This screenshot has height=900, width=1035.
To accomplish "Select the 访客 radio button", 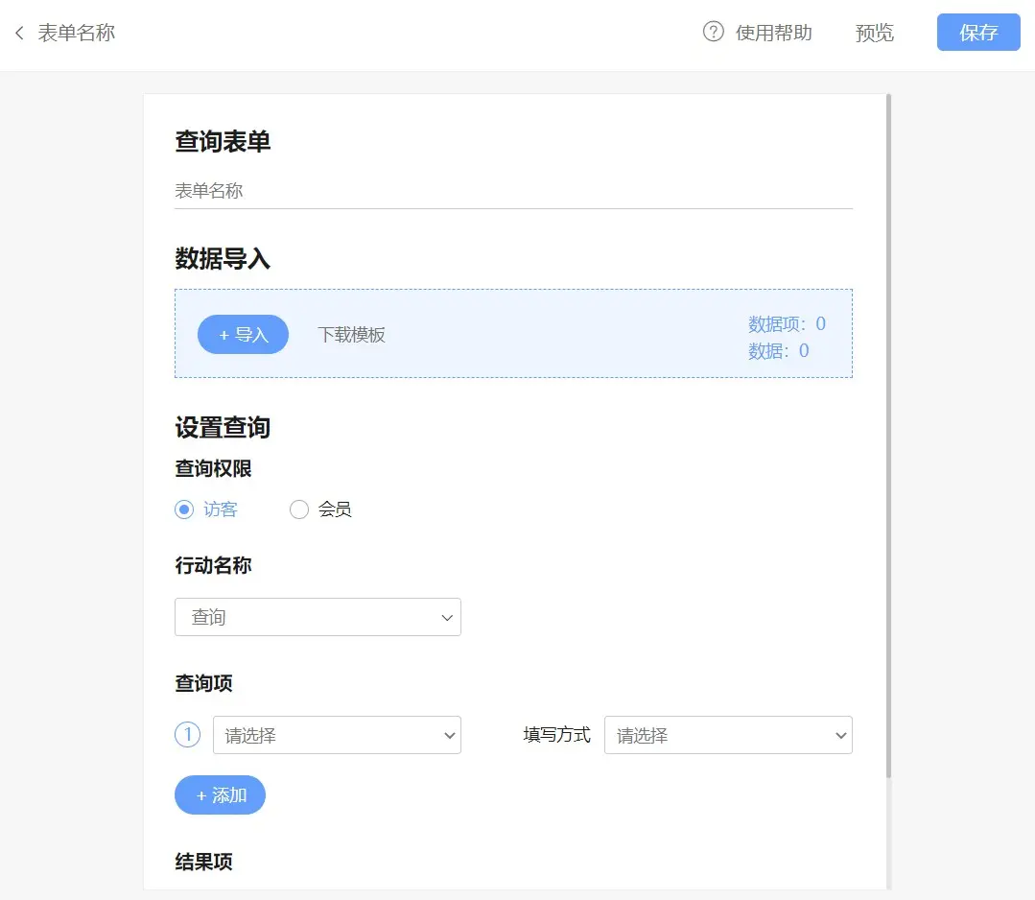I will tap(184, 509).
